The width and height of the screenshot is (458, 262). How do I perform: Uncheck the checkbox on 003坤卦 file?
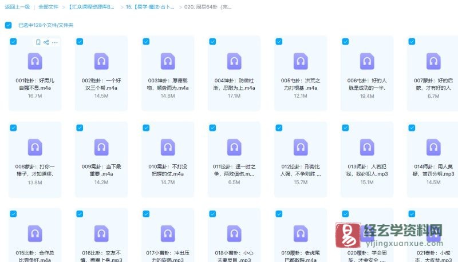pyautogui.click(x=146, y=42)
